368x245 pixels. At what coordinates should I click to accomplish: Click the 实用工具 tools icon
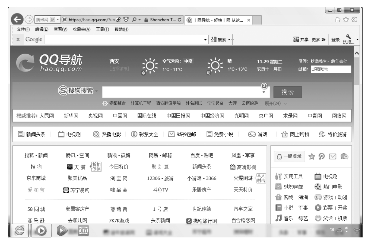[x=278, y=177]
